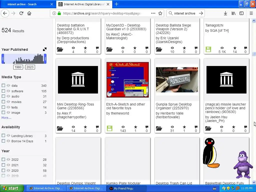Viewport: 256px width, 192px height.
Task: Focus the archive.org URL address bar
Action: (x=101, y=13)
